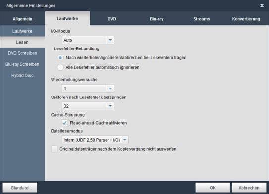Select 'Alle Lesefehler automatisch ignorieren' option

click(60, 67)
